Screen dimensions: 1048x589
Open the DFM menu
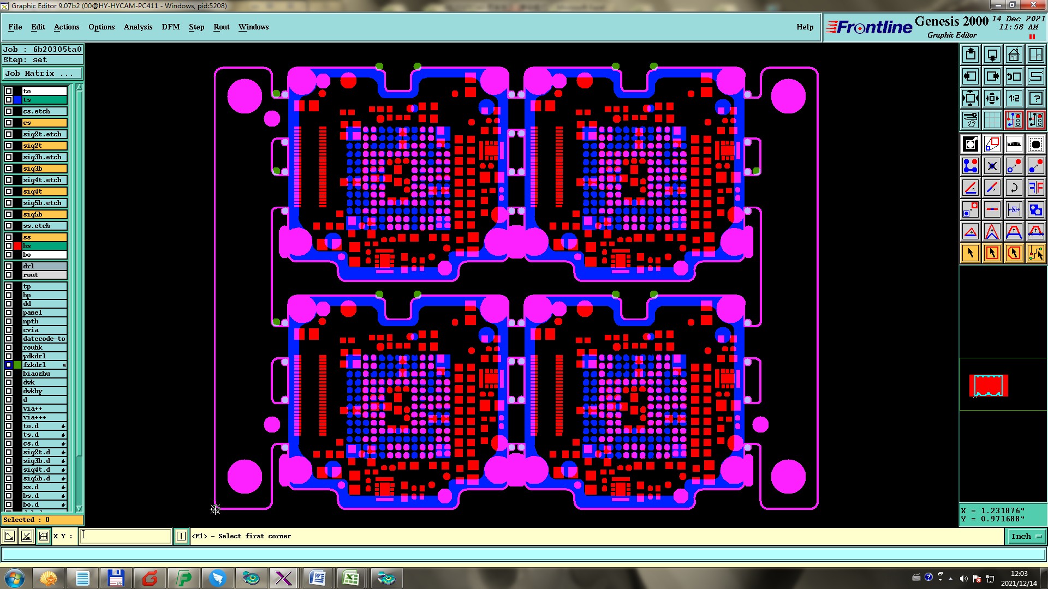click(x=170, y=27)
